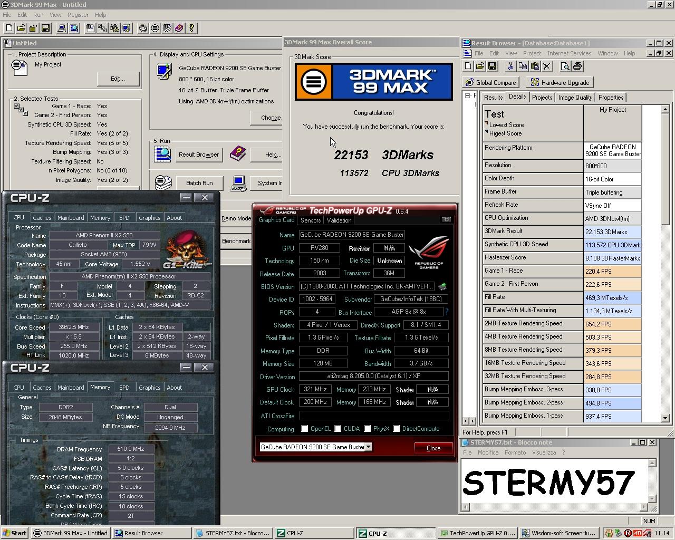
Task: Click the purple help book toolbar icon
Action: [179, 28]
